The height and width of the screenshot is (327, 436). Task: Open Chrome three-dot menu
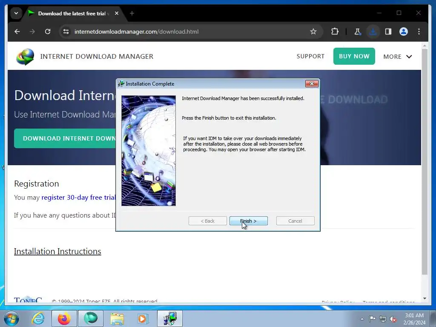tap(419, 32)
